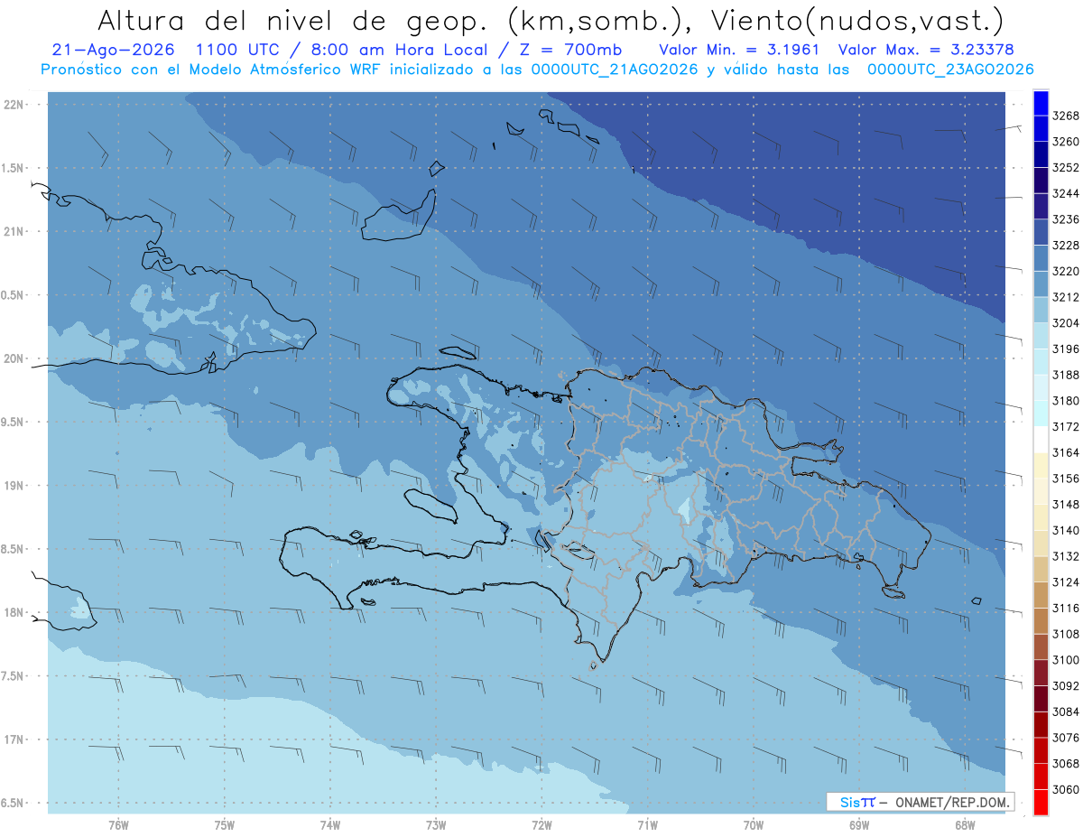
Task: Click the 17N latitude label
Action: [15, 739]
